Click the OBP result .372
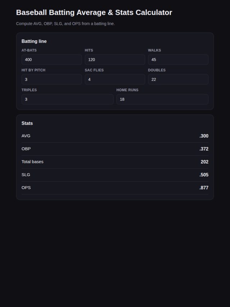Image resolution: width=230 pixels, height=307 pixels. pos(204,149)
